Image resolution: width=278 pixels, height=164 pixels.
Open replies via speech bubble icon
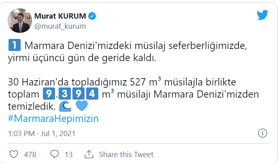(55, 154)
